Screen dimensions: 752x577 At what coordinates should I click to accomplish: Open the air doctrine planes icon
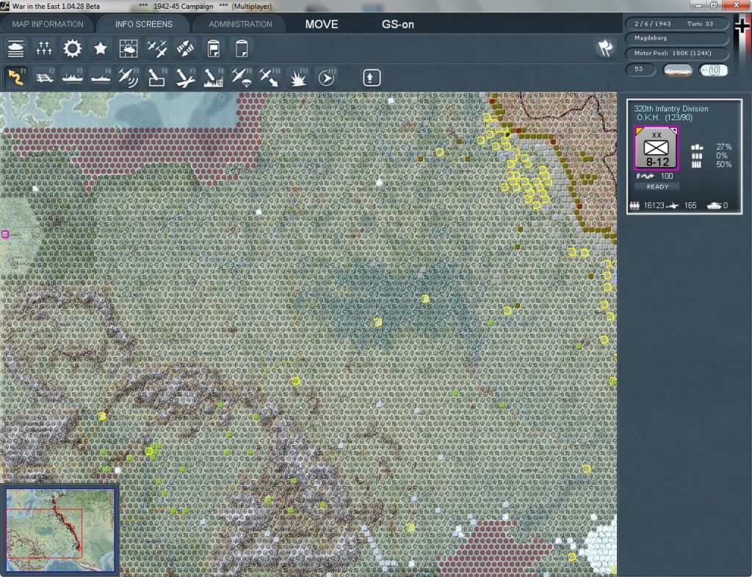pos(157,48)
